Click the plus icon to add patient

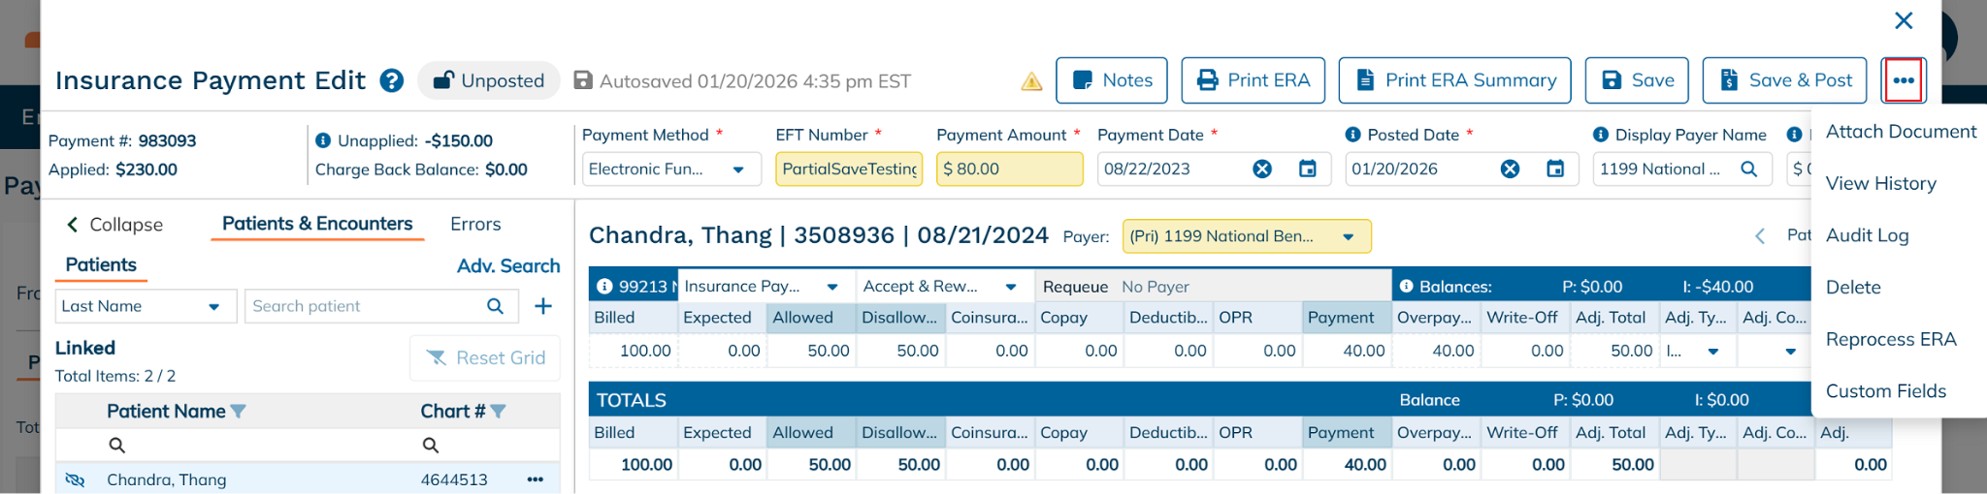coord(543,306)
